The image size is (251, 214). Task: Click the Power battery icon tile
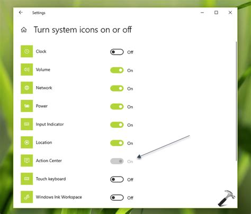tap(26, 106)
